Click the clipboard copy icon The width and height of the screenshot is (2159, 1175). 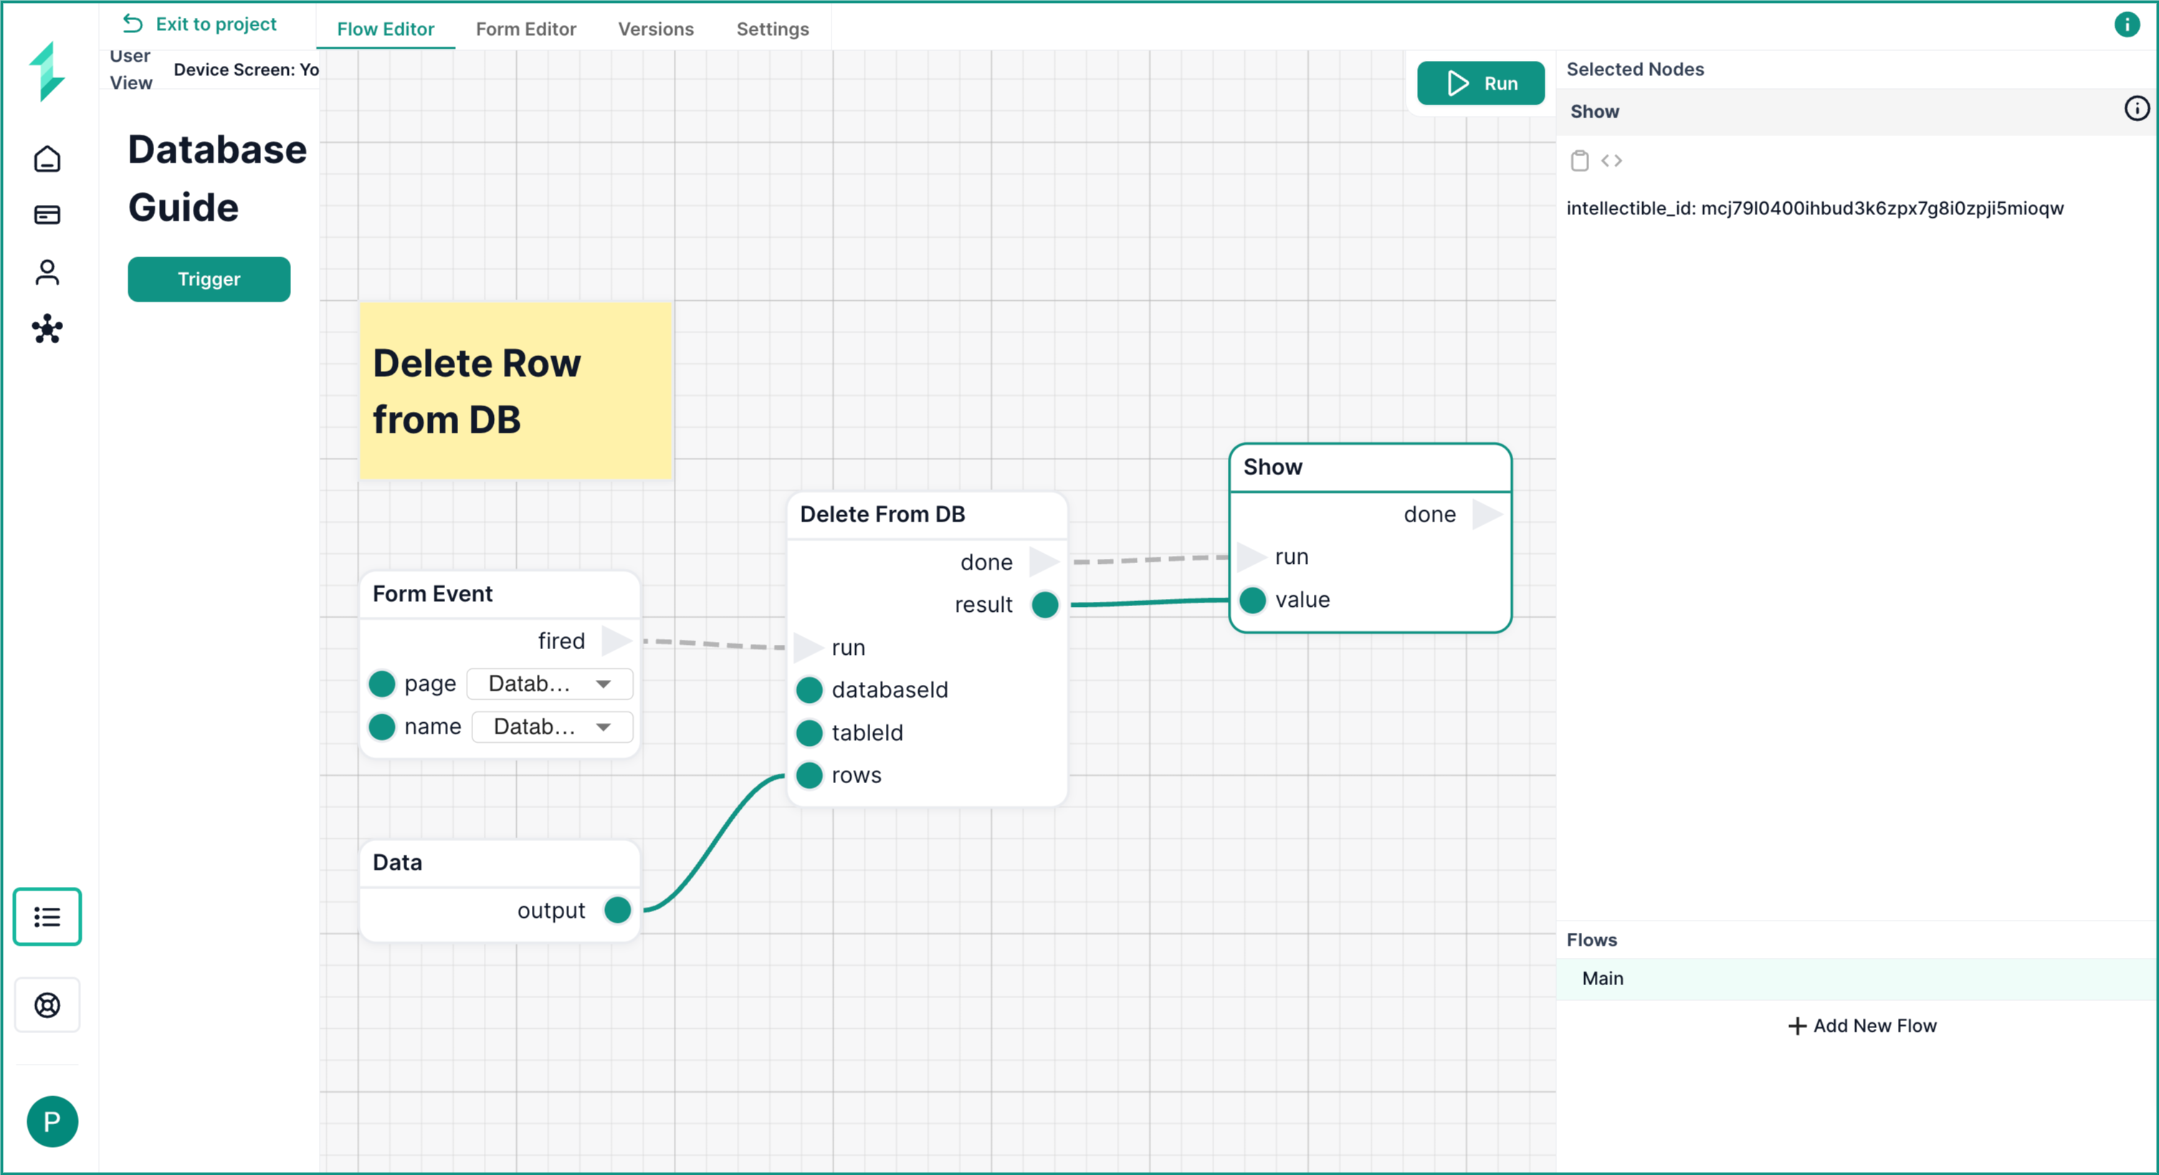(x=1579, y=160)
